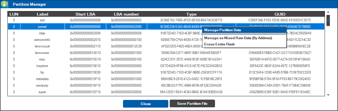Click Type 66C9B323-F7FC-48B6-BF96-6F32E335A428

pos(191,85)
